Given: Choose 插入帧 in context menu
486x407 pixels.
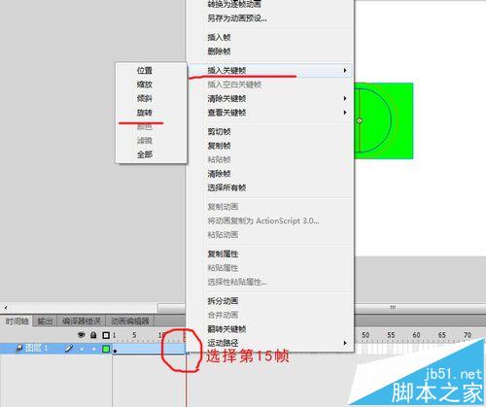Looking at the screenshot, I should click(x=219, y=37).
